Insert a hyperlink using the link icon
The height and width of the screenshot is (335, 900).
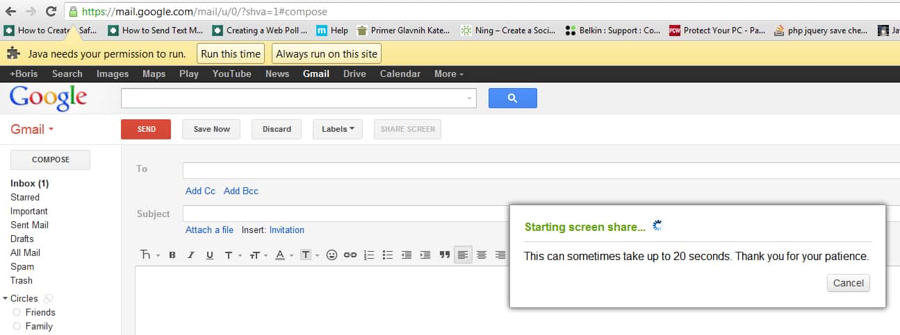pos(350,255)
